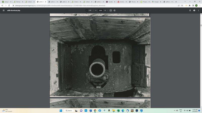
Task: Click the zoom in plus button
Action: click(105, 11)
